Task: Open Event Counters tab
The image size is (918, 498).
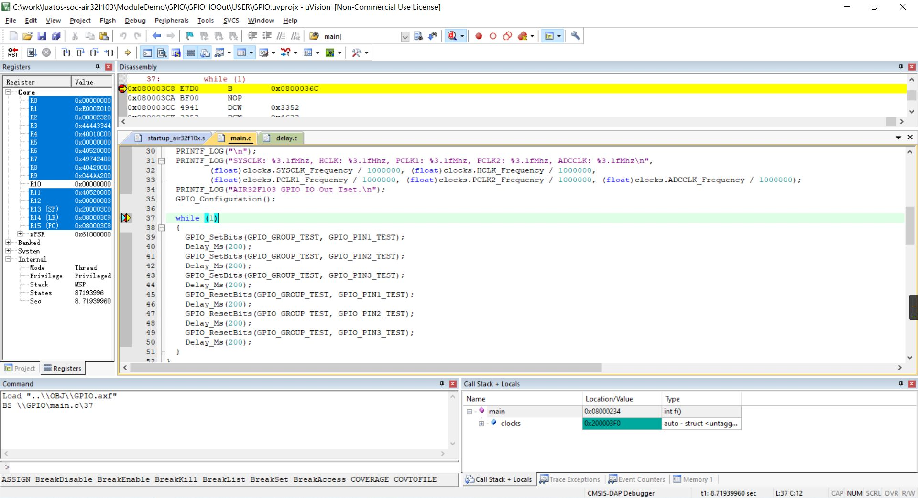Action: click(x=636, y=479)
